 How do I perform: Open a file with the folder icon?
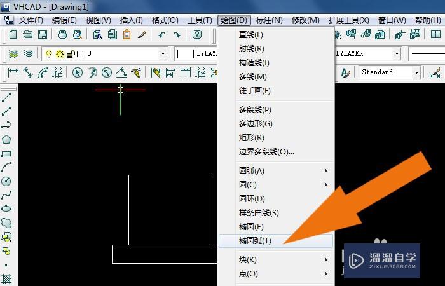click(28, 34)
